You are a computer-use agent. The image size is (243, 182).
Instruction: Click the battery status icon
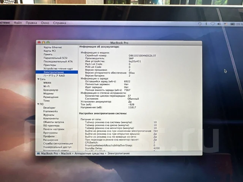point(233,24)
